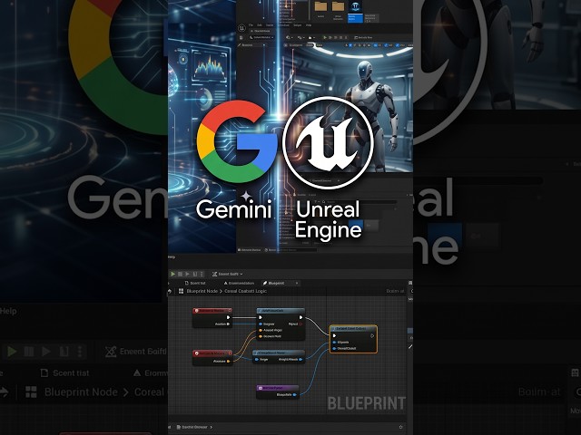
Task: Open the 'Gachld Growser' drawer at bottom
Action: coord(194,427)
